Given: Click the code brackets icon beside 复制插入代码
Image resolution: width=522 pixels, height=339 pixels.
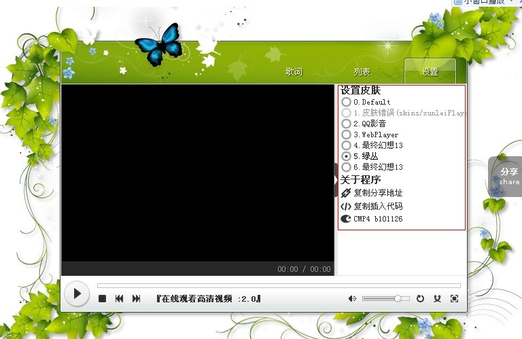Looking at the screenshot, I should [x=346, y=207].
